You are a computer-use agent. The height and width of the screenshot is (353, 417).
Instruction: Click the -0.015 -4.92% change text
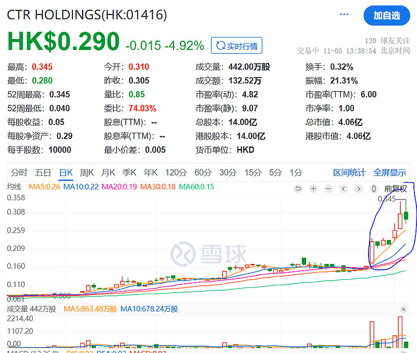165,45
